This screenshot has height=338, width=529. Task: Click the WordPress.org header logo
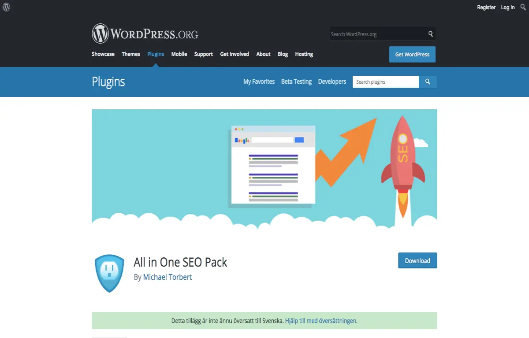(x=145, y=34)
